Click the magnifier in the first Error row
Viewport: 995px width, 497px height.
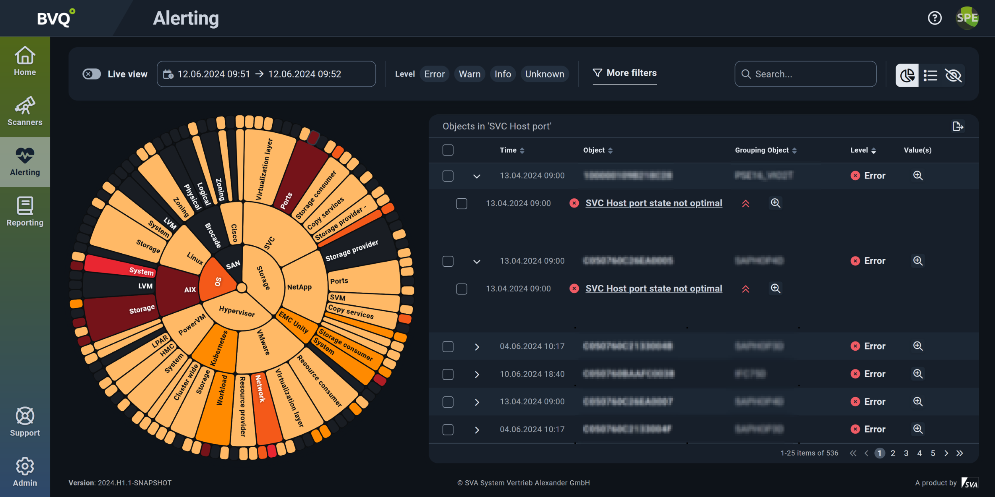coord(918,175)
